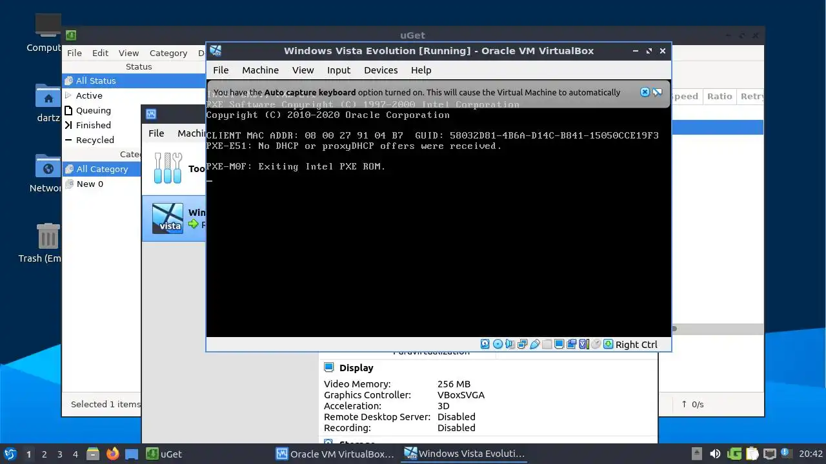Screen dimensions: 826x464
Task: Select Windows Vista VM entry in VirtualBox Manager
Action: point(174,218)
